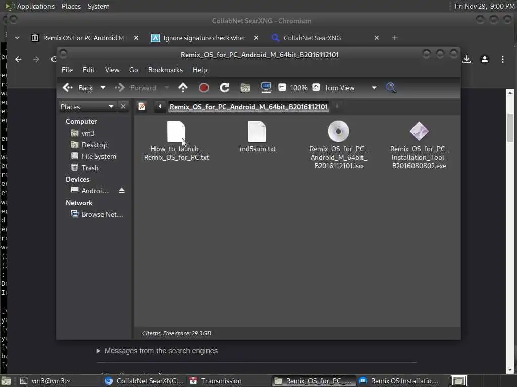Screen dimensions: 517x387
Task: Open the Forward history dropdown arrow
Action: pos(166,88)
